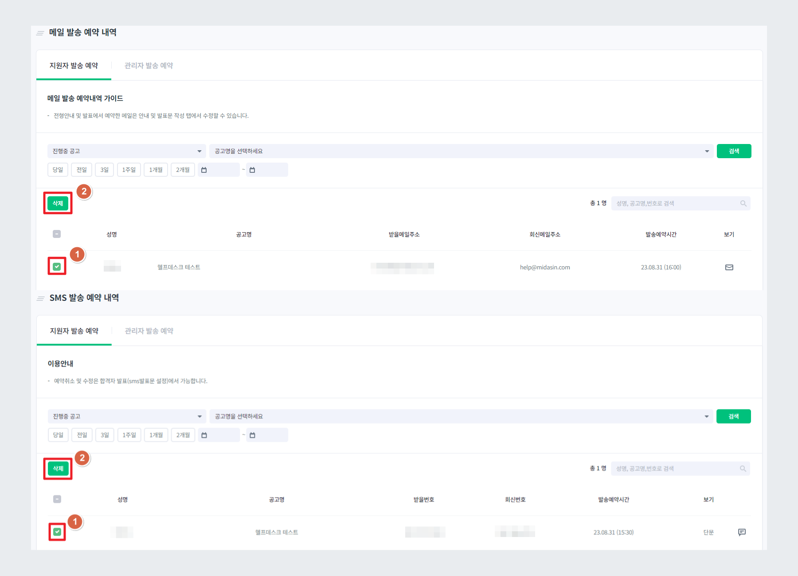Click 받을메일주소 column header
This screenshot has height=576, width=798.
point(404,234)
